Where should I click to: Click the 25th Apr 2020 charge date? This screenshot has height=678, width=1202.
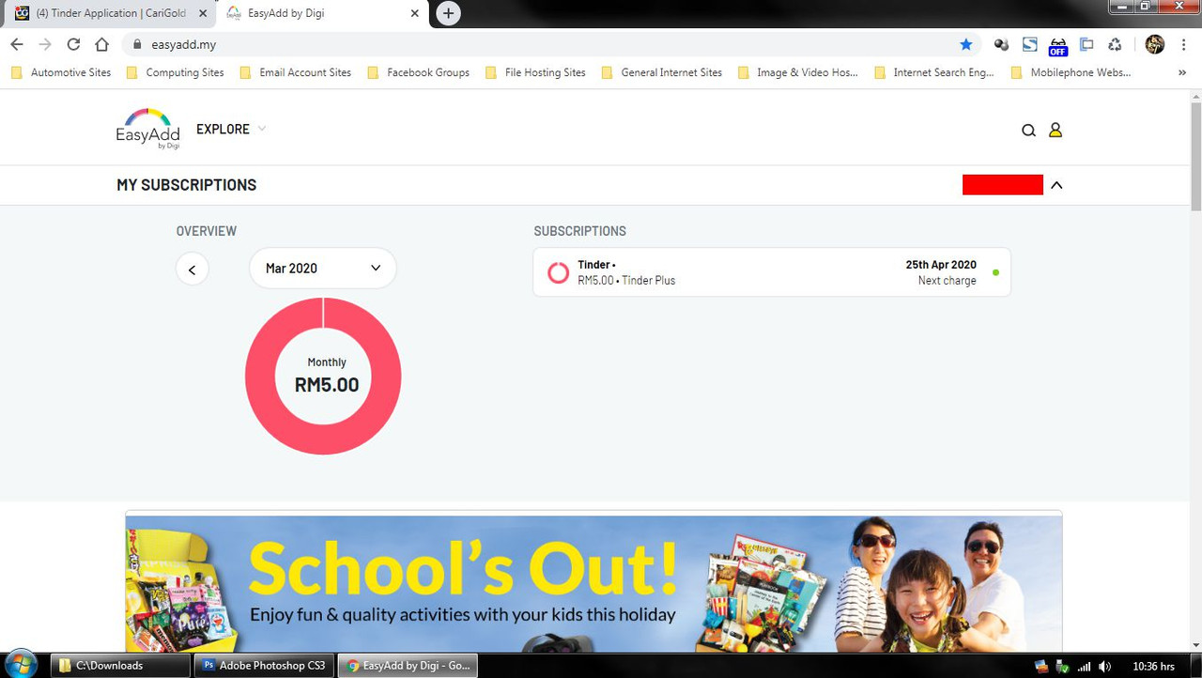[x=941, y=265]
